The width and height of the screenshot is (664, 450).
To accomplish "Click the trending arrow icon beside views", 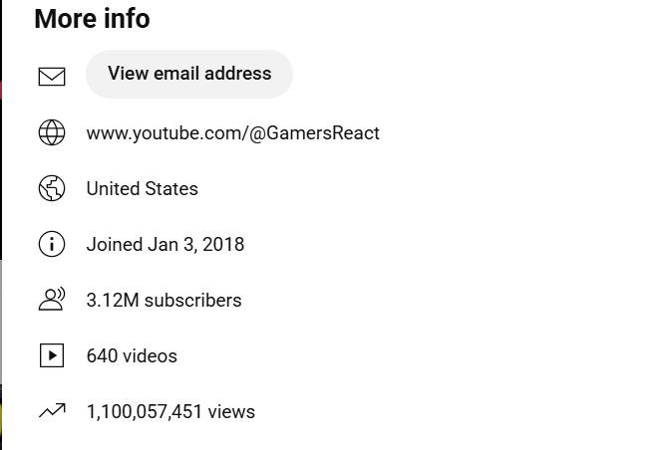I will tap(52, 410).
